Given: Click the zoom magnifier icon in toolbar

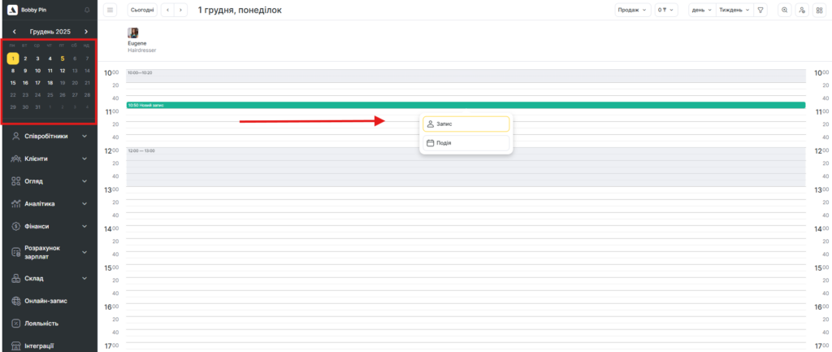Looking at the screenshot, I should point(785,10).
